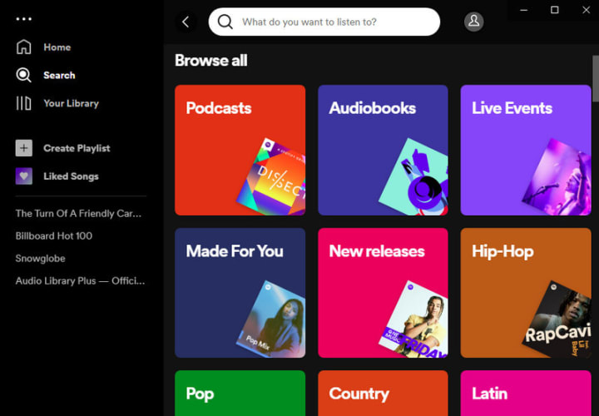
Task: Click the Liked Songs heart icon
Action: pos(23,176)
